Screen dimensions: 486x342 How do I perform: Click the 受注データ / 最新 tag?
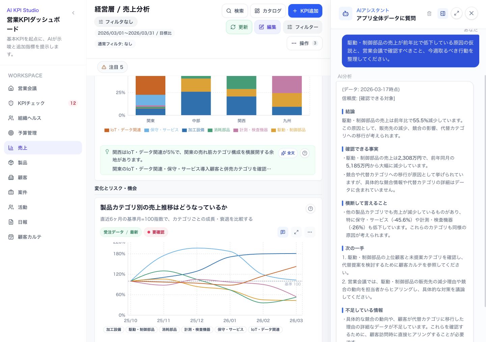(x=121, y=232)
